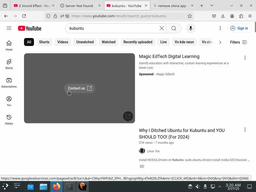Select the Watched filter chip
Viewport: 256px width, 192px height.
tap(108, 42)
